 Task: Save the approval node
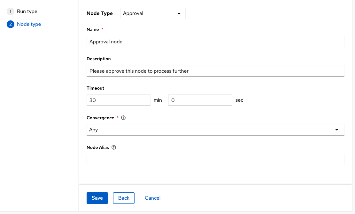[97, 198]
